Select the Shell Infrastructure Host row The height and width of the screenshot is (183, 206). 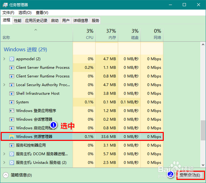82,94
